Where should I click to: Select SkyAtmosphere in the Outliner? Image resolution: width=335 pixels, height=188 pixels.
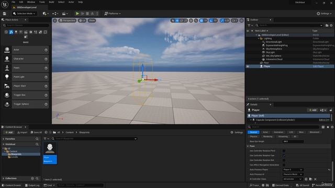pyautogui.click(x=274, y=49)
